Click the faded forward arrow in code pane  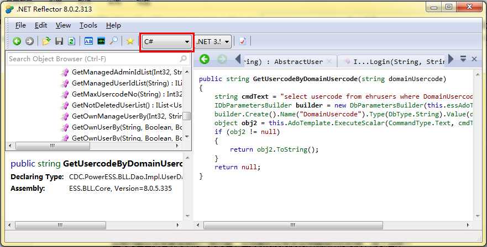point(222,59)
